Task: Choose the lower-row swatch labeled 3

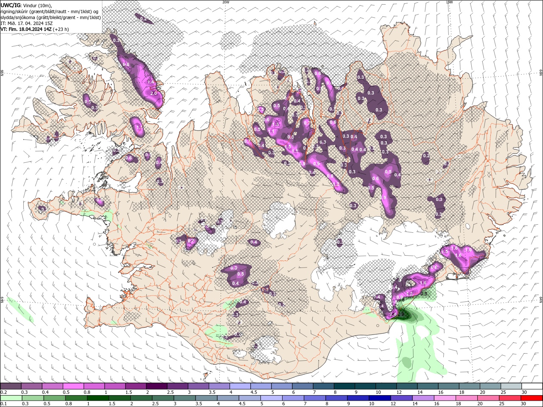Action: (185, 398)
